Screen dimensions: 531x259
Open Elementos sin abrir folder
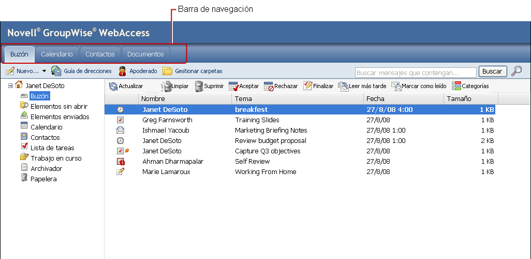[x=59, y=106]
